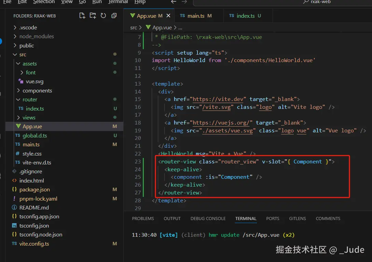Switch to the main.ts editor tab
This screenshot has height=262, width=372.
point(196,16)
